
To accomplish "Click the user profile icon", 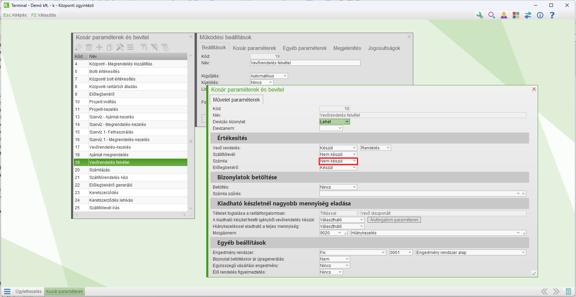I will pyautogui.click(x=504, y=15).
